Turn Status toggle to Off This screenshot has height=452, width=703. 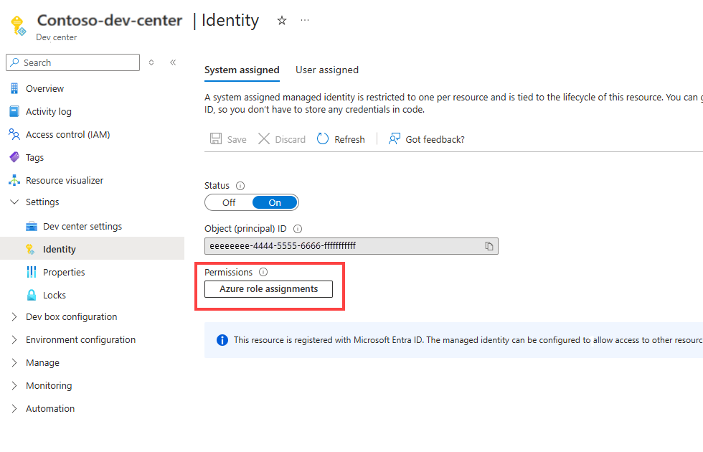coord(229,202)
